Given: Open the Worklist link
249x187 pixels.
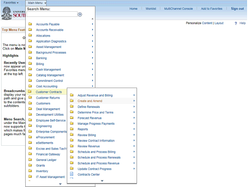Looking at the screenshot, I should [x=151, y=9].
